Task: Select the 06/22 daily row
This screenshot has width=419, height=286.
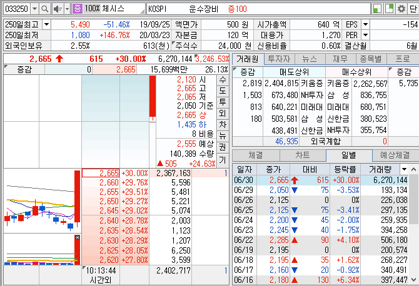Action: pos(320,240)
